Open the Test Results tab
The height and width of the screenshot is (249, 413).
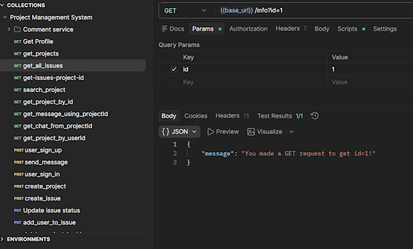click(280, 116)
